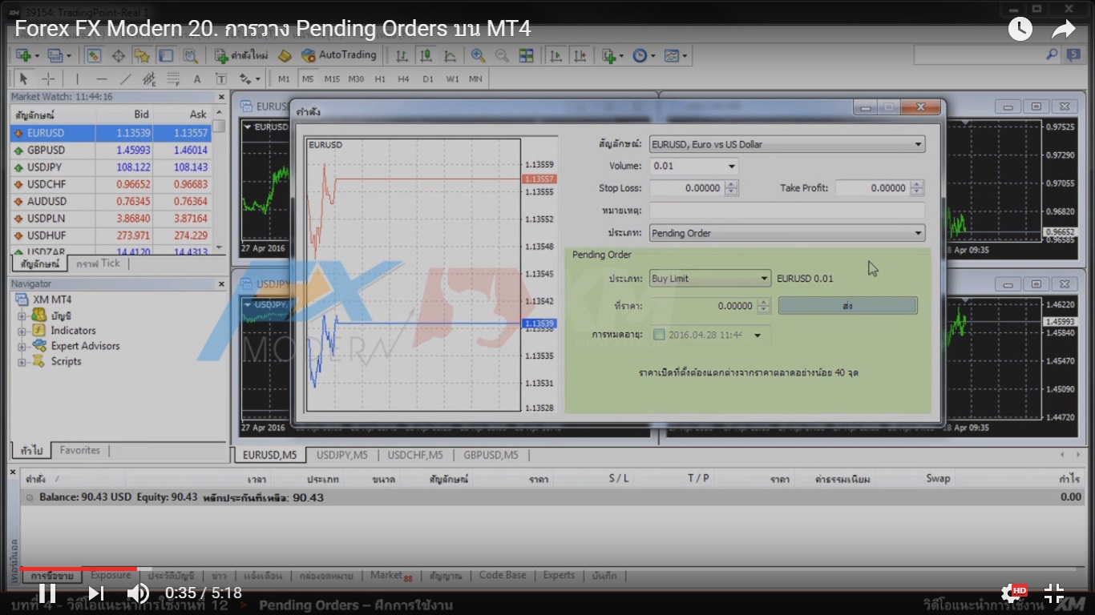This screenshot has height=615, width=1095.
Task: Expand the บัญชี node in Navigator
Action: pyautogui.click(x=22, y=316)
